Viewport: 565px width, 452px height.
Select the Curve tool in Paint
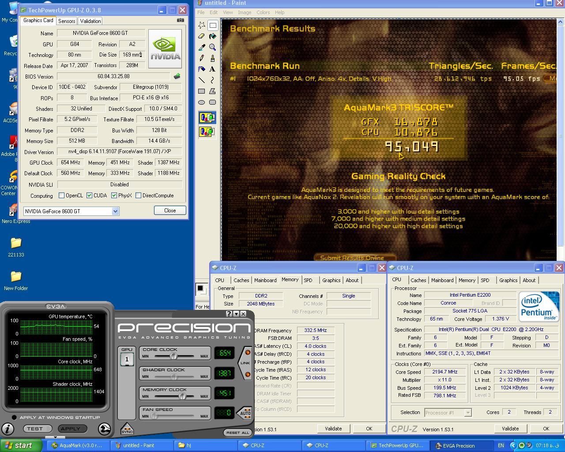[x=213, y=80]
